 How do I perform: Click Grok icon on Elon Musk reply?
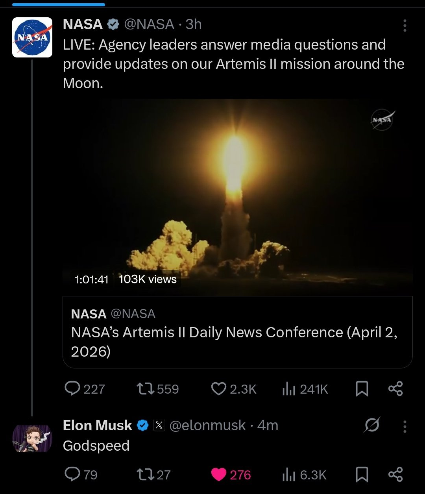tap(371, 426)
